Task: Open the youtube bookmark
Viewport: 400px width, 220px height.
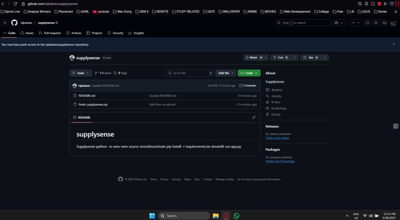Action: 101,12
